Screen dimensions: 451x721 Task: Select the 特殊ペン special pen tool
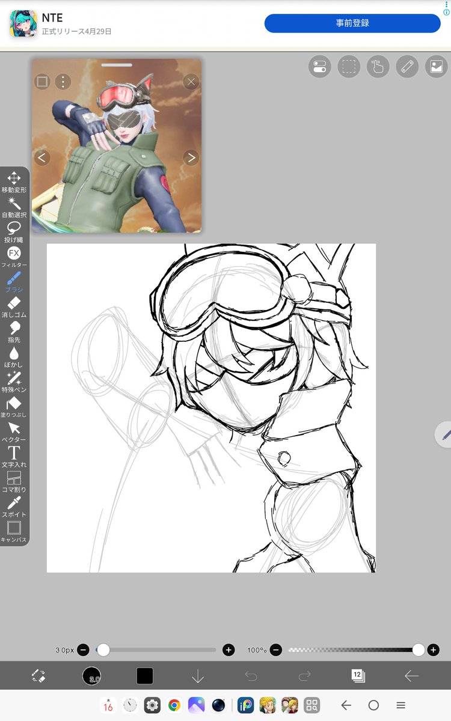click(x=14, y=382)
